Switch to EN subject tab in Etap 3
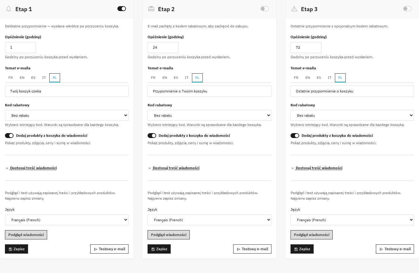 coord(307,78)
